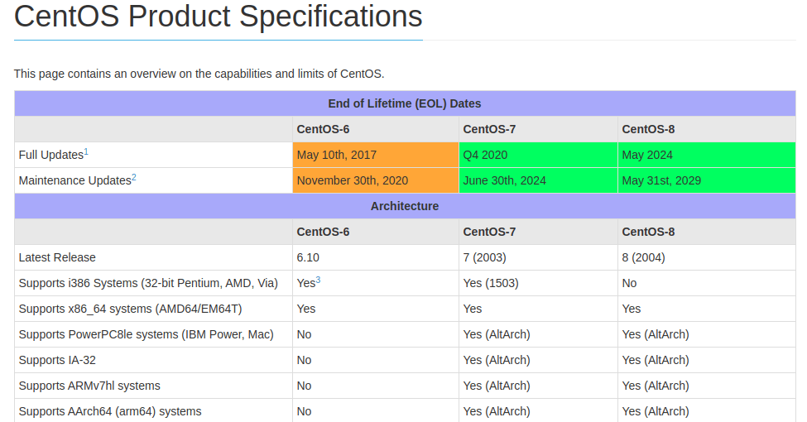807x422 pixels.
Task: Click the Architecture section header
Action: [405, 206]
